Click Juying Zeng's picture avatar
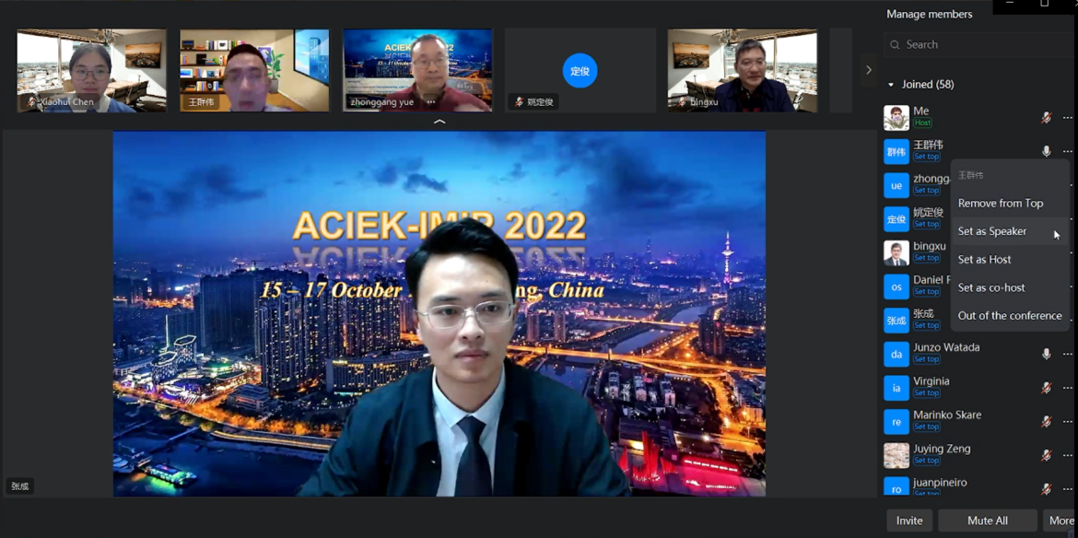The image size is (1078, 538). [x=896, y=455]
